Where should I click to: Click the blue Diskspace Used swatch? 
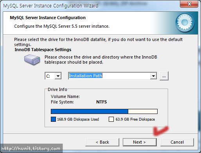(x=53, y=119)
